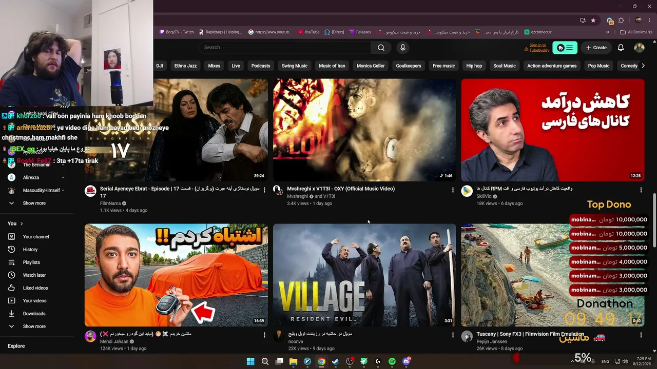Select the Swing Music filter chip

[x=295, y=66]
